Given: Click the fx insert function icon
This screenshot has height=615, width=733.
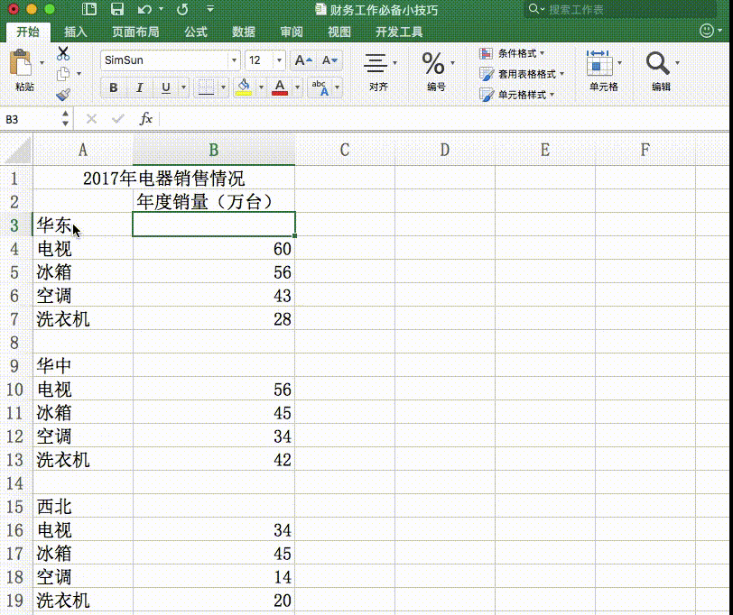Looking at the screenshot, I should (x=146, y=119).
